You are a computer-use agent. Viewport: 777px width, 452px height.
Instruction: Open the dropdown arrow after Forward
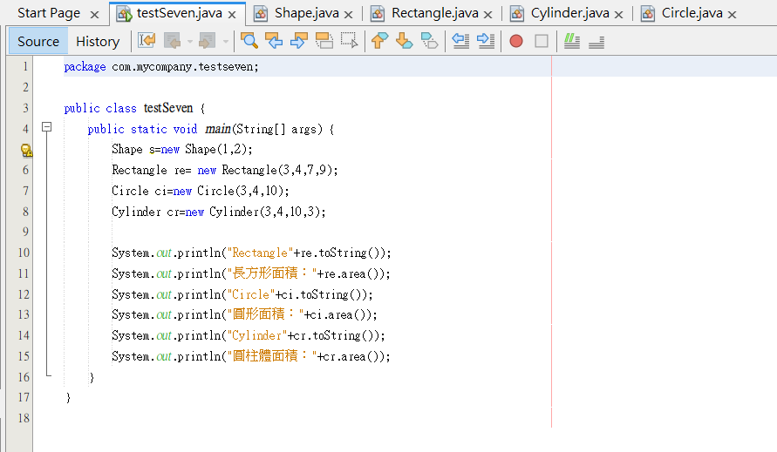pyautogui.click(x=226, y=42)
